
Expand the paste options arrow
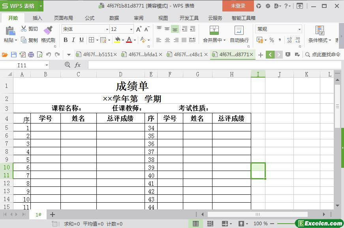click(16, 40)
